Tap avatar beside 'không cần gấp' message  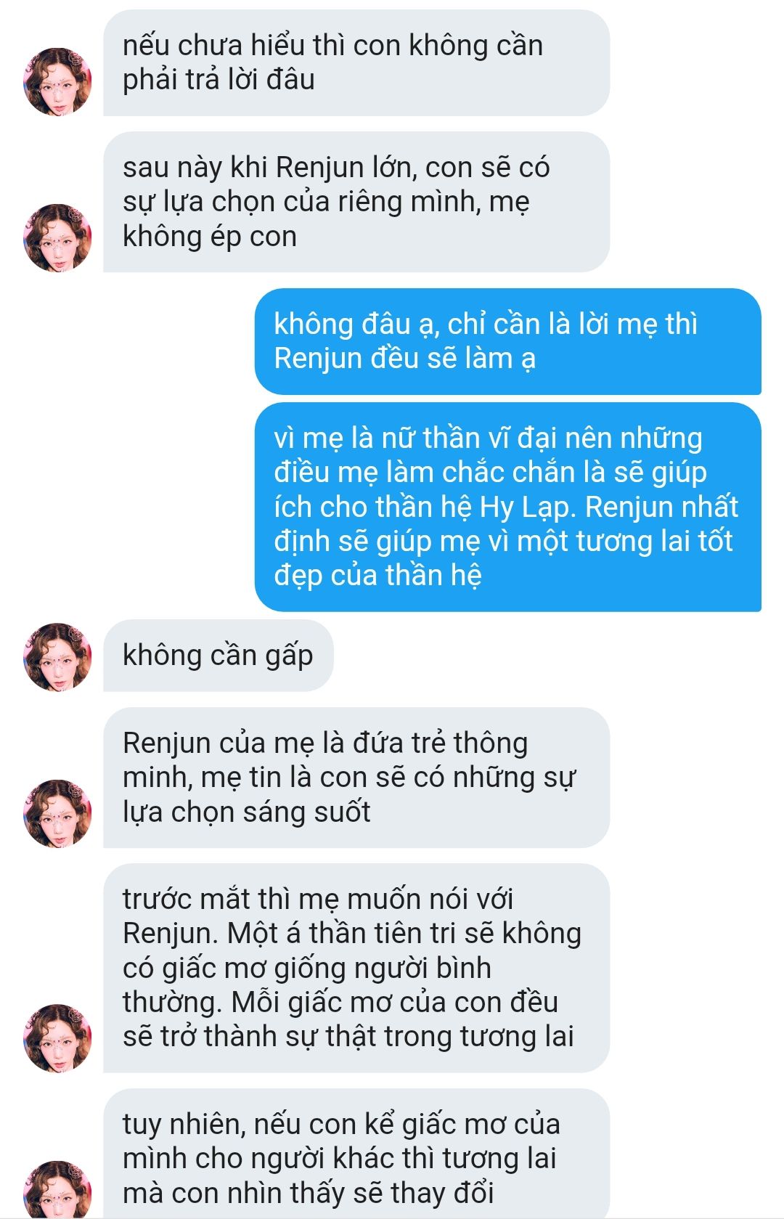click(x=58, y=656)
